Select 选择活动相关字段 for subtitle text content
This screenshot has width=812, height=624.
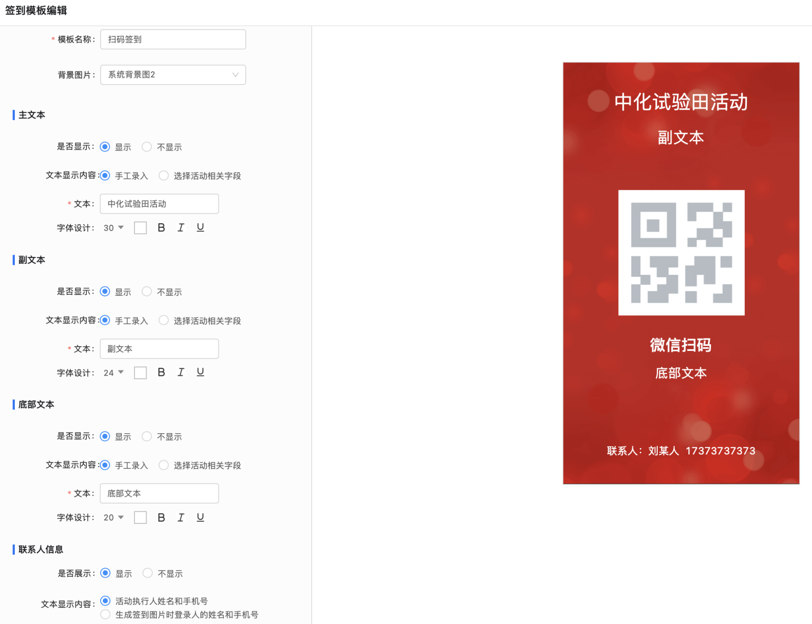coord(163,320)
